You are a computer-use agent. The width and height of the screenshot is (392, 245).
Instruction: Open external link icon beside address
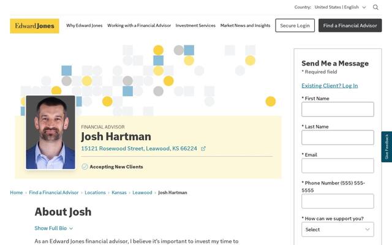pos(203,148)
